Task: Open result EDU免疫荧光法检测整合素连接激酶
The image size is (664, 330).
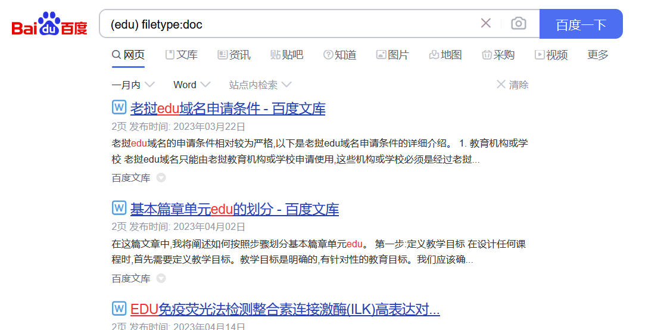Action: tap(285, 310)
